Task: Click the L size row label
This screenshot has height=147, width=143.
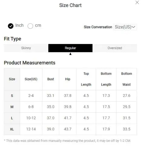Action: (x=12, y=118)
